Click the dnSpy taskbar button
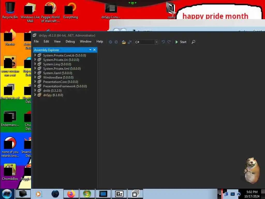The height and width of the screenshot is (199, 265). click(135, 194)
